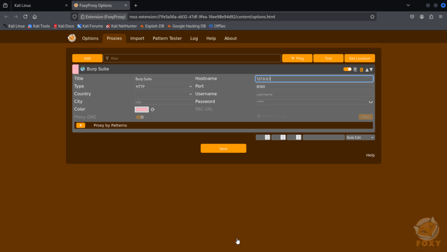447x252 pixels.
Task: Open the recent browsing Firefox View icon
Action: pyautogui.click(x=5, y=5)
